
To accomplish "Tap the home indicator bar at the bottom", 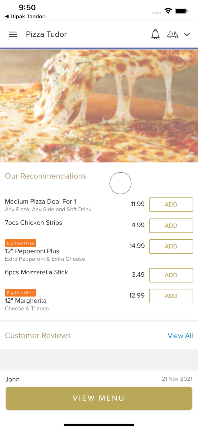I will 99,425.
